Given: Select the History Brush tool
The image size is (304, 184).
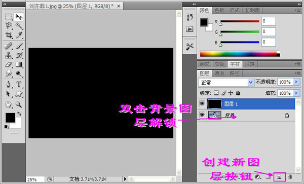Looking at the screenshot, I should pyautogui.click(x=19, y=55).
